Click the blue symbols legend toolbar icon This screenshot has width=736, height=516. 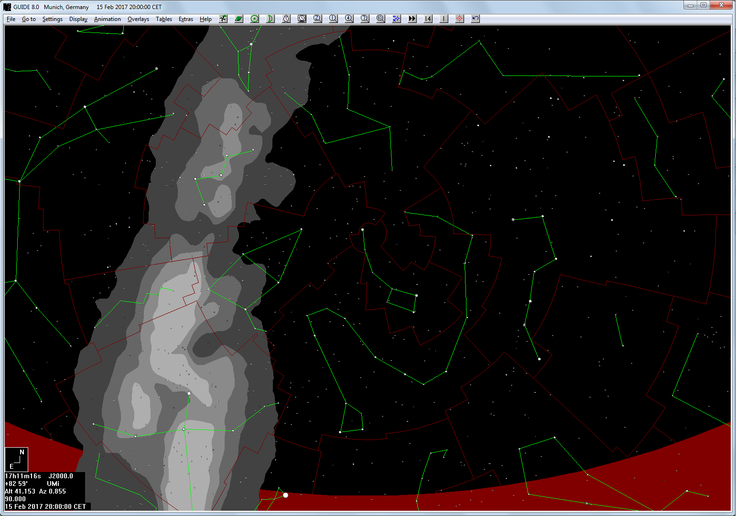tap(397, 19)
